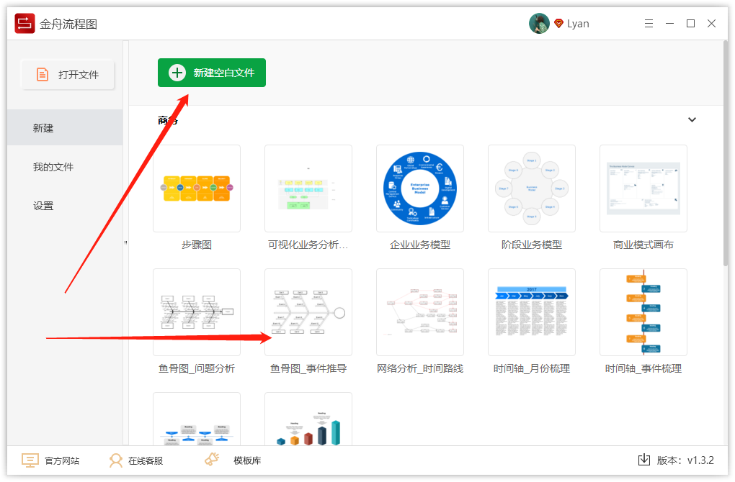This screenshot has width=735, height=482.
Task: Click the 商业模式画布 label text
Action: 643,245
